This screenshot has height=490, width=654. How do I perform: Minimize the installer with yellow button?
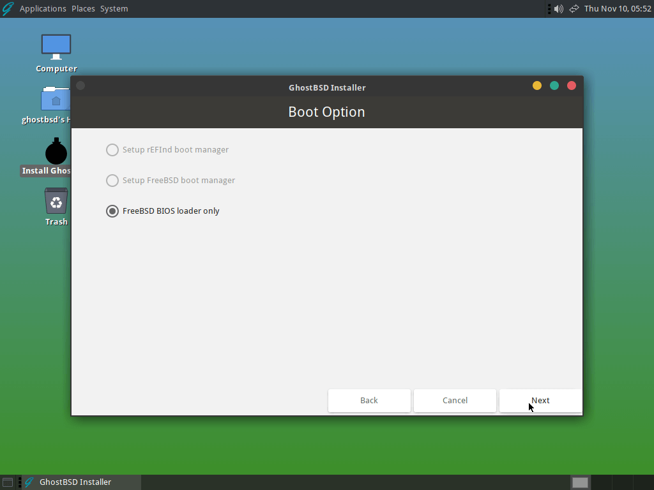[x=536, y=86]
